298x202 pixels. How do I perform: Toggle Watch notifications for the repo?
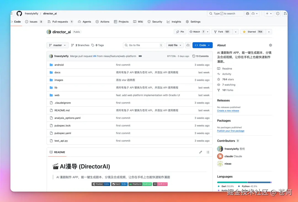[196, 32]
